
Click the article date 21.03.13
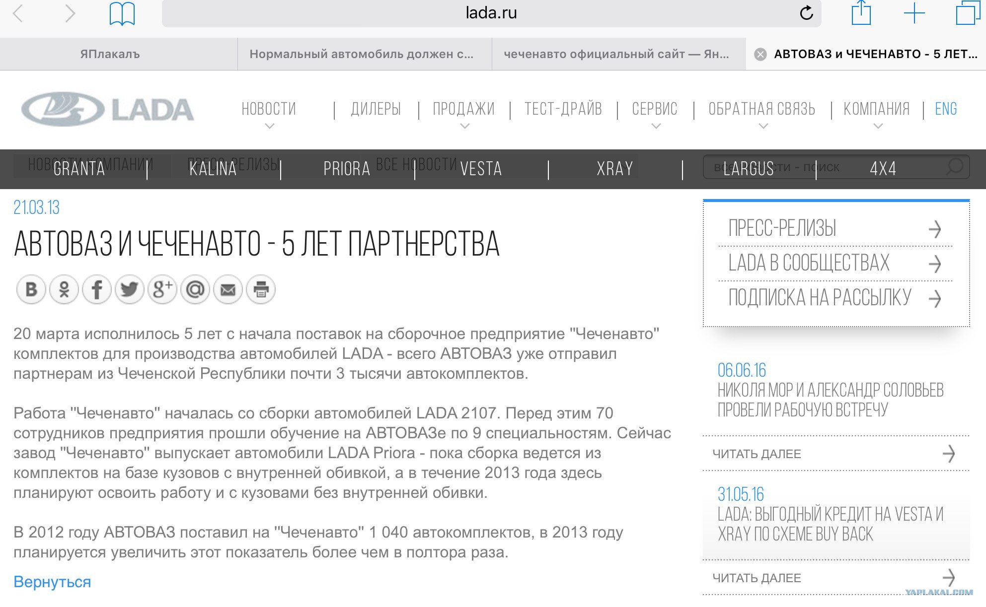(36, 207)
